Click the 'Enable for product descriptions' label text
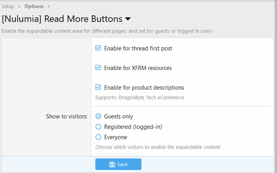Screen dimensions: 277x173 144,87
